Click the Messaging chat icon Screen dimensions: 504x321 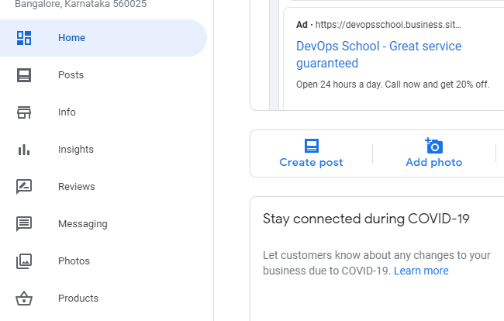point(24,224)
